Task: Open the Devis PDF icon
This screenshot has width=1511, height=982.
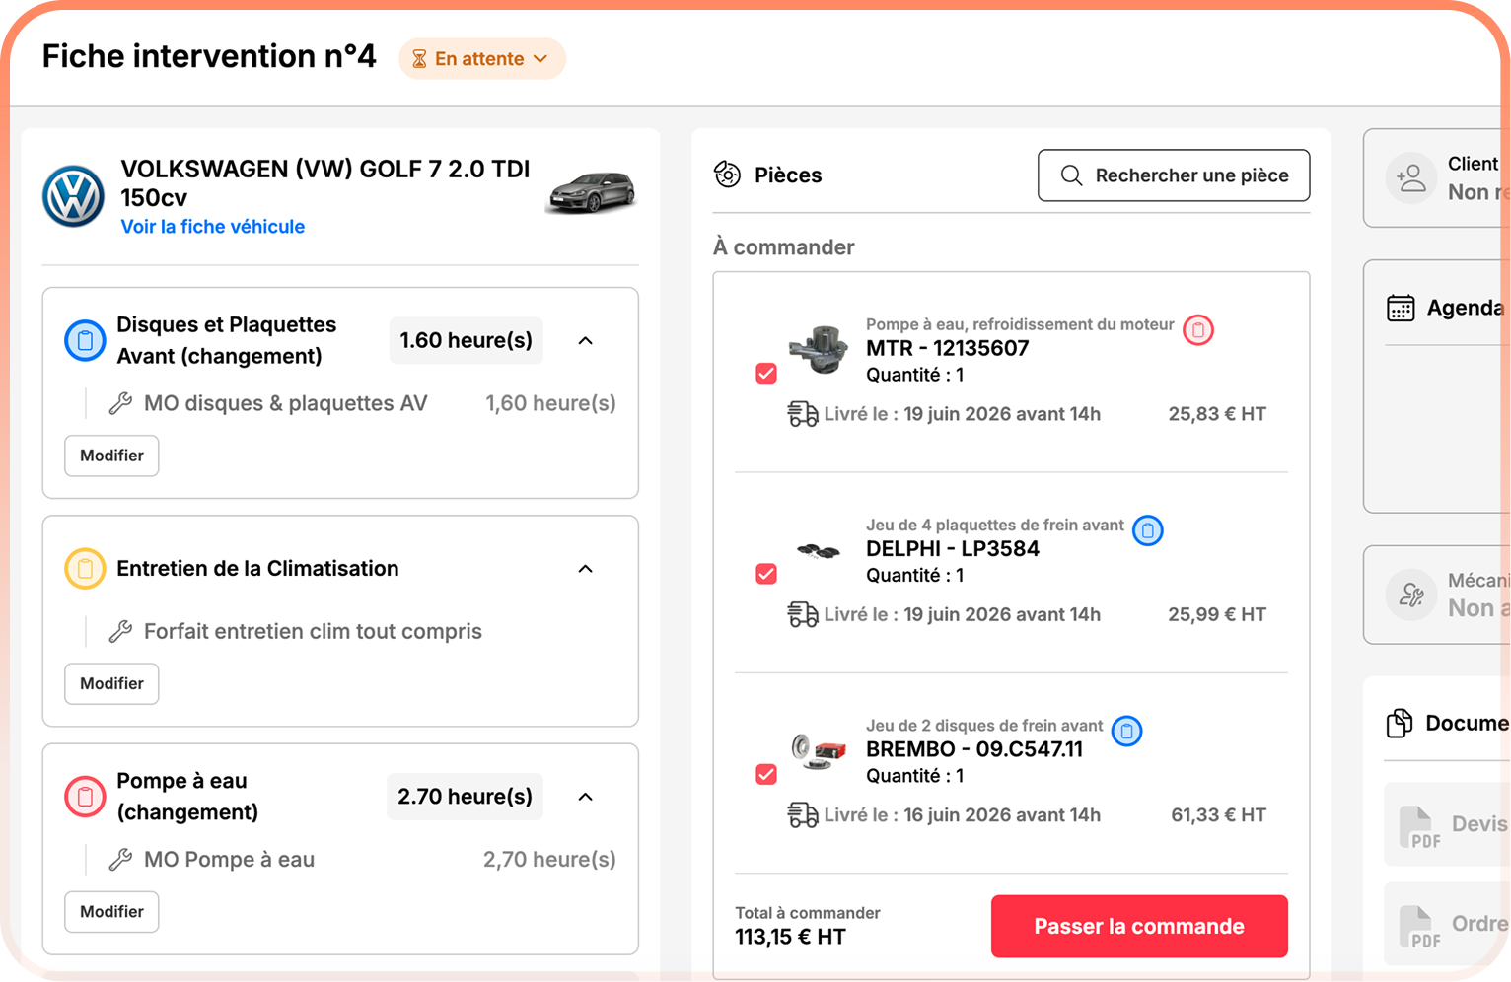Action: (x=1419, y=827)
